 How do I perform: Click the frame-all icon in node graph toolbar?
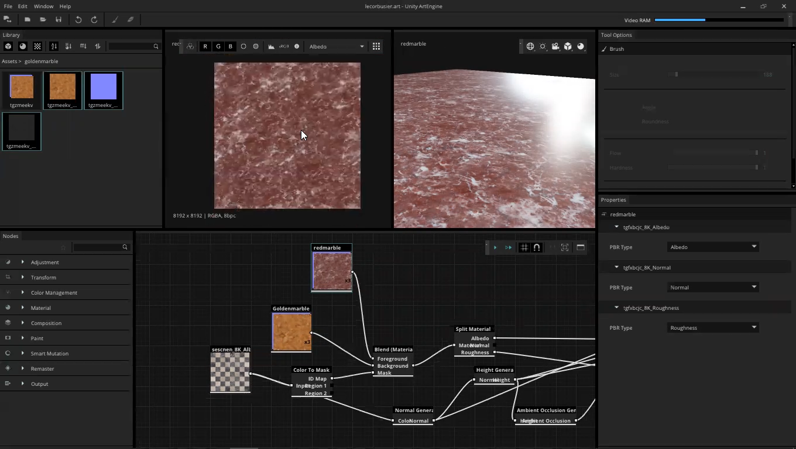click(x=565, y=247)
